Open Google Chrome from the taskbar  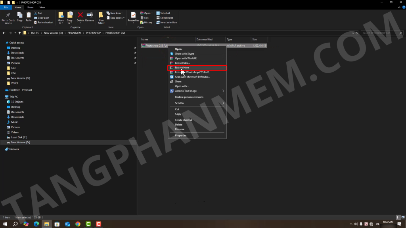78,224
